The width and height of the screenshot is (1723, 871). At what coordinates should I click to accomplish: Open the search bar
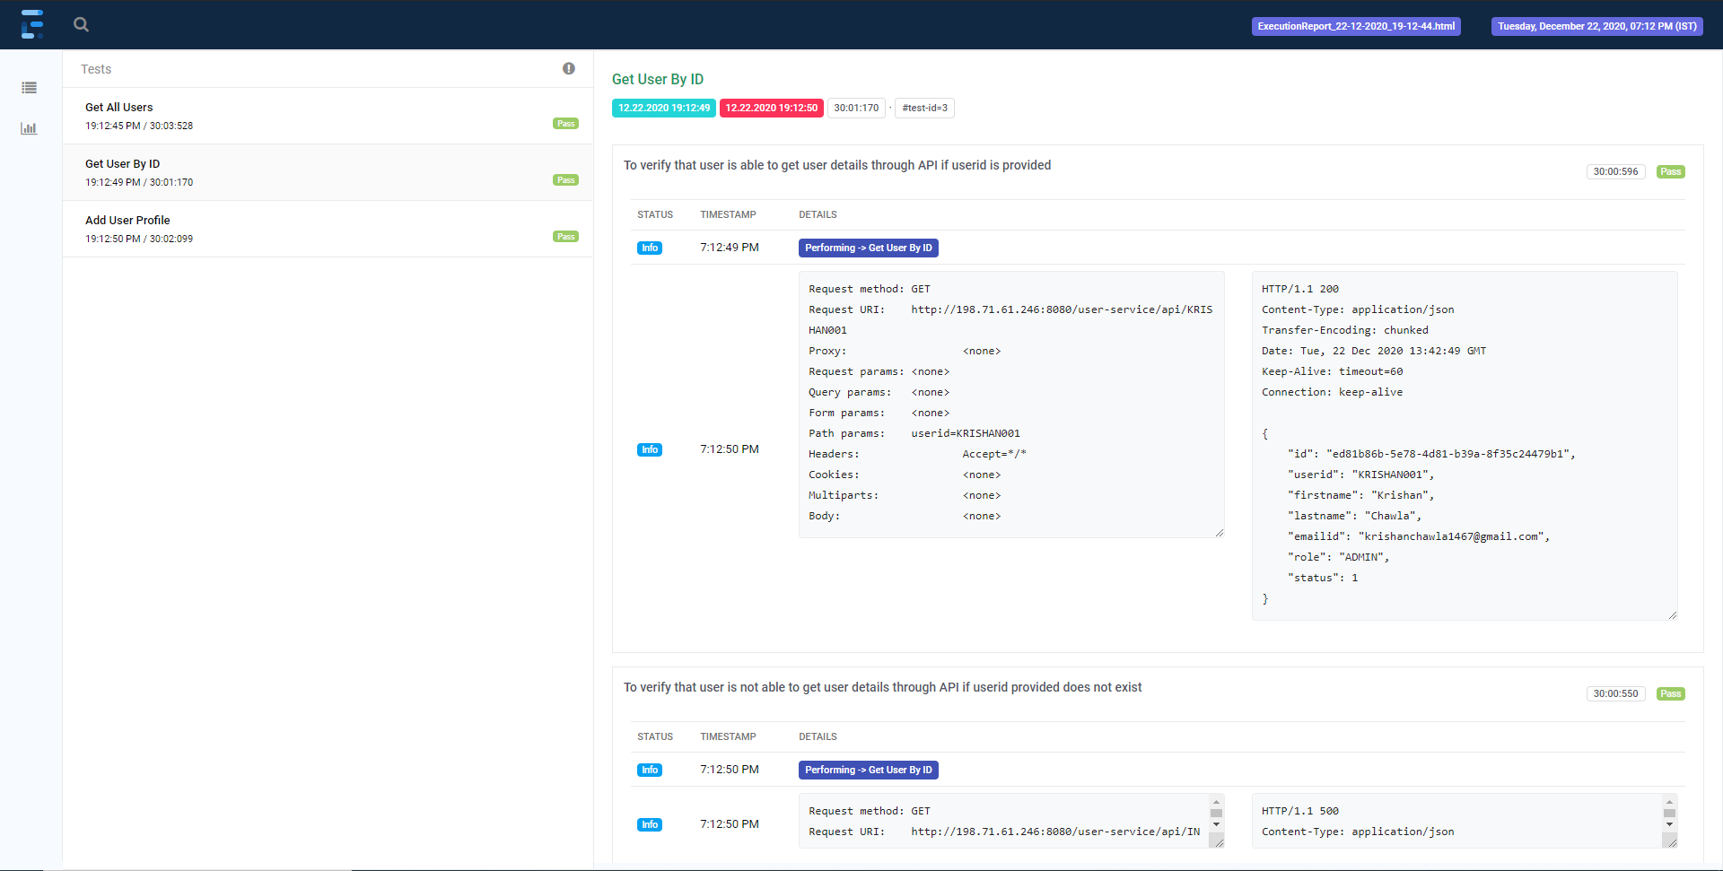81,24
